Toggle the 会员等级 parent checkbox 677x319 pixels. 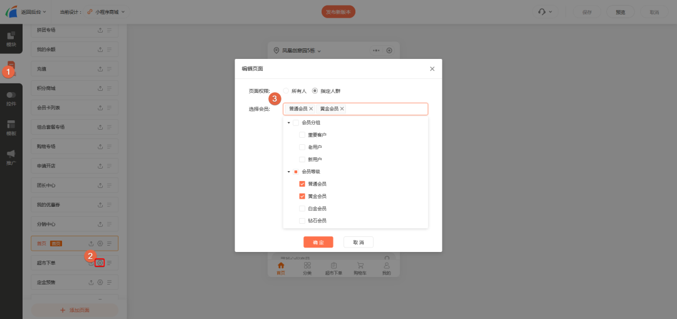pyautogui.click(x=296, y=172)
